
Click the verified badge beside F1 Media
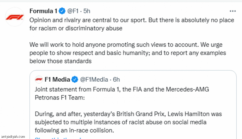pyautogui.click(x=75, y=80)
